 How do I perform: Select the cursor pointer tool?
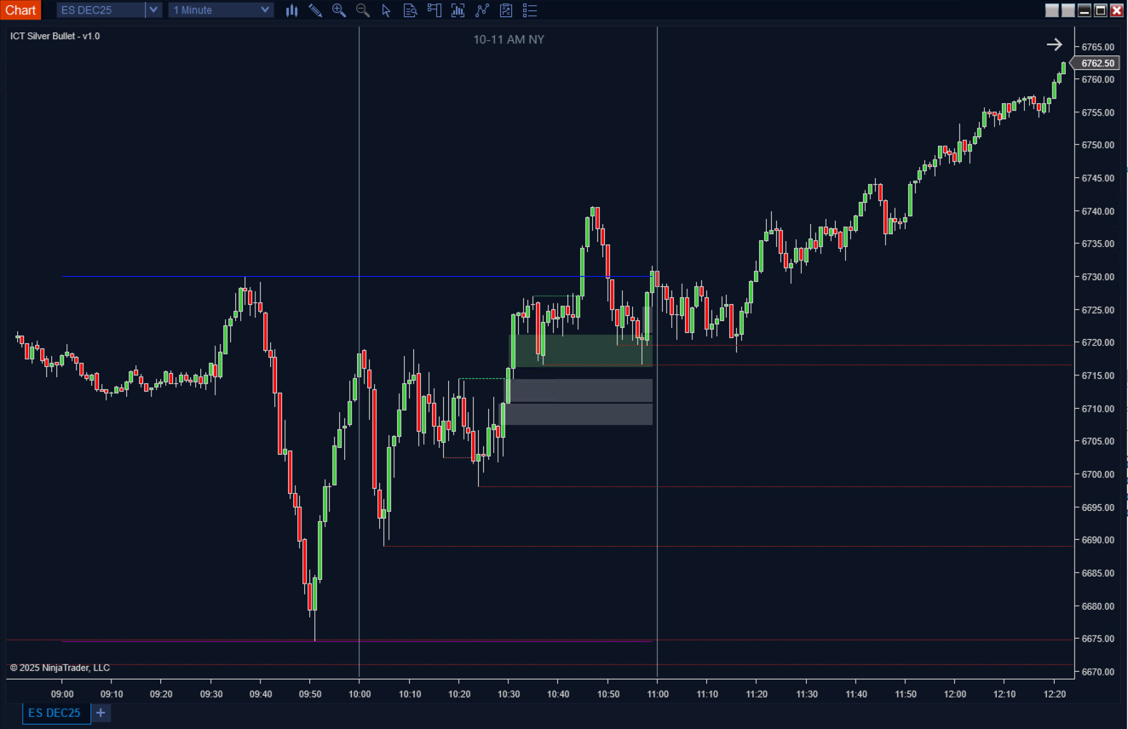387,10
